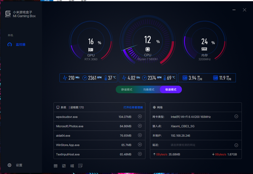
Task: Open 设置 settings in sidebar
Action: (x=19, y=165)
